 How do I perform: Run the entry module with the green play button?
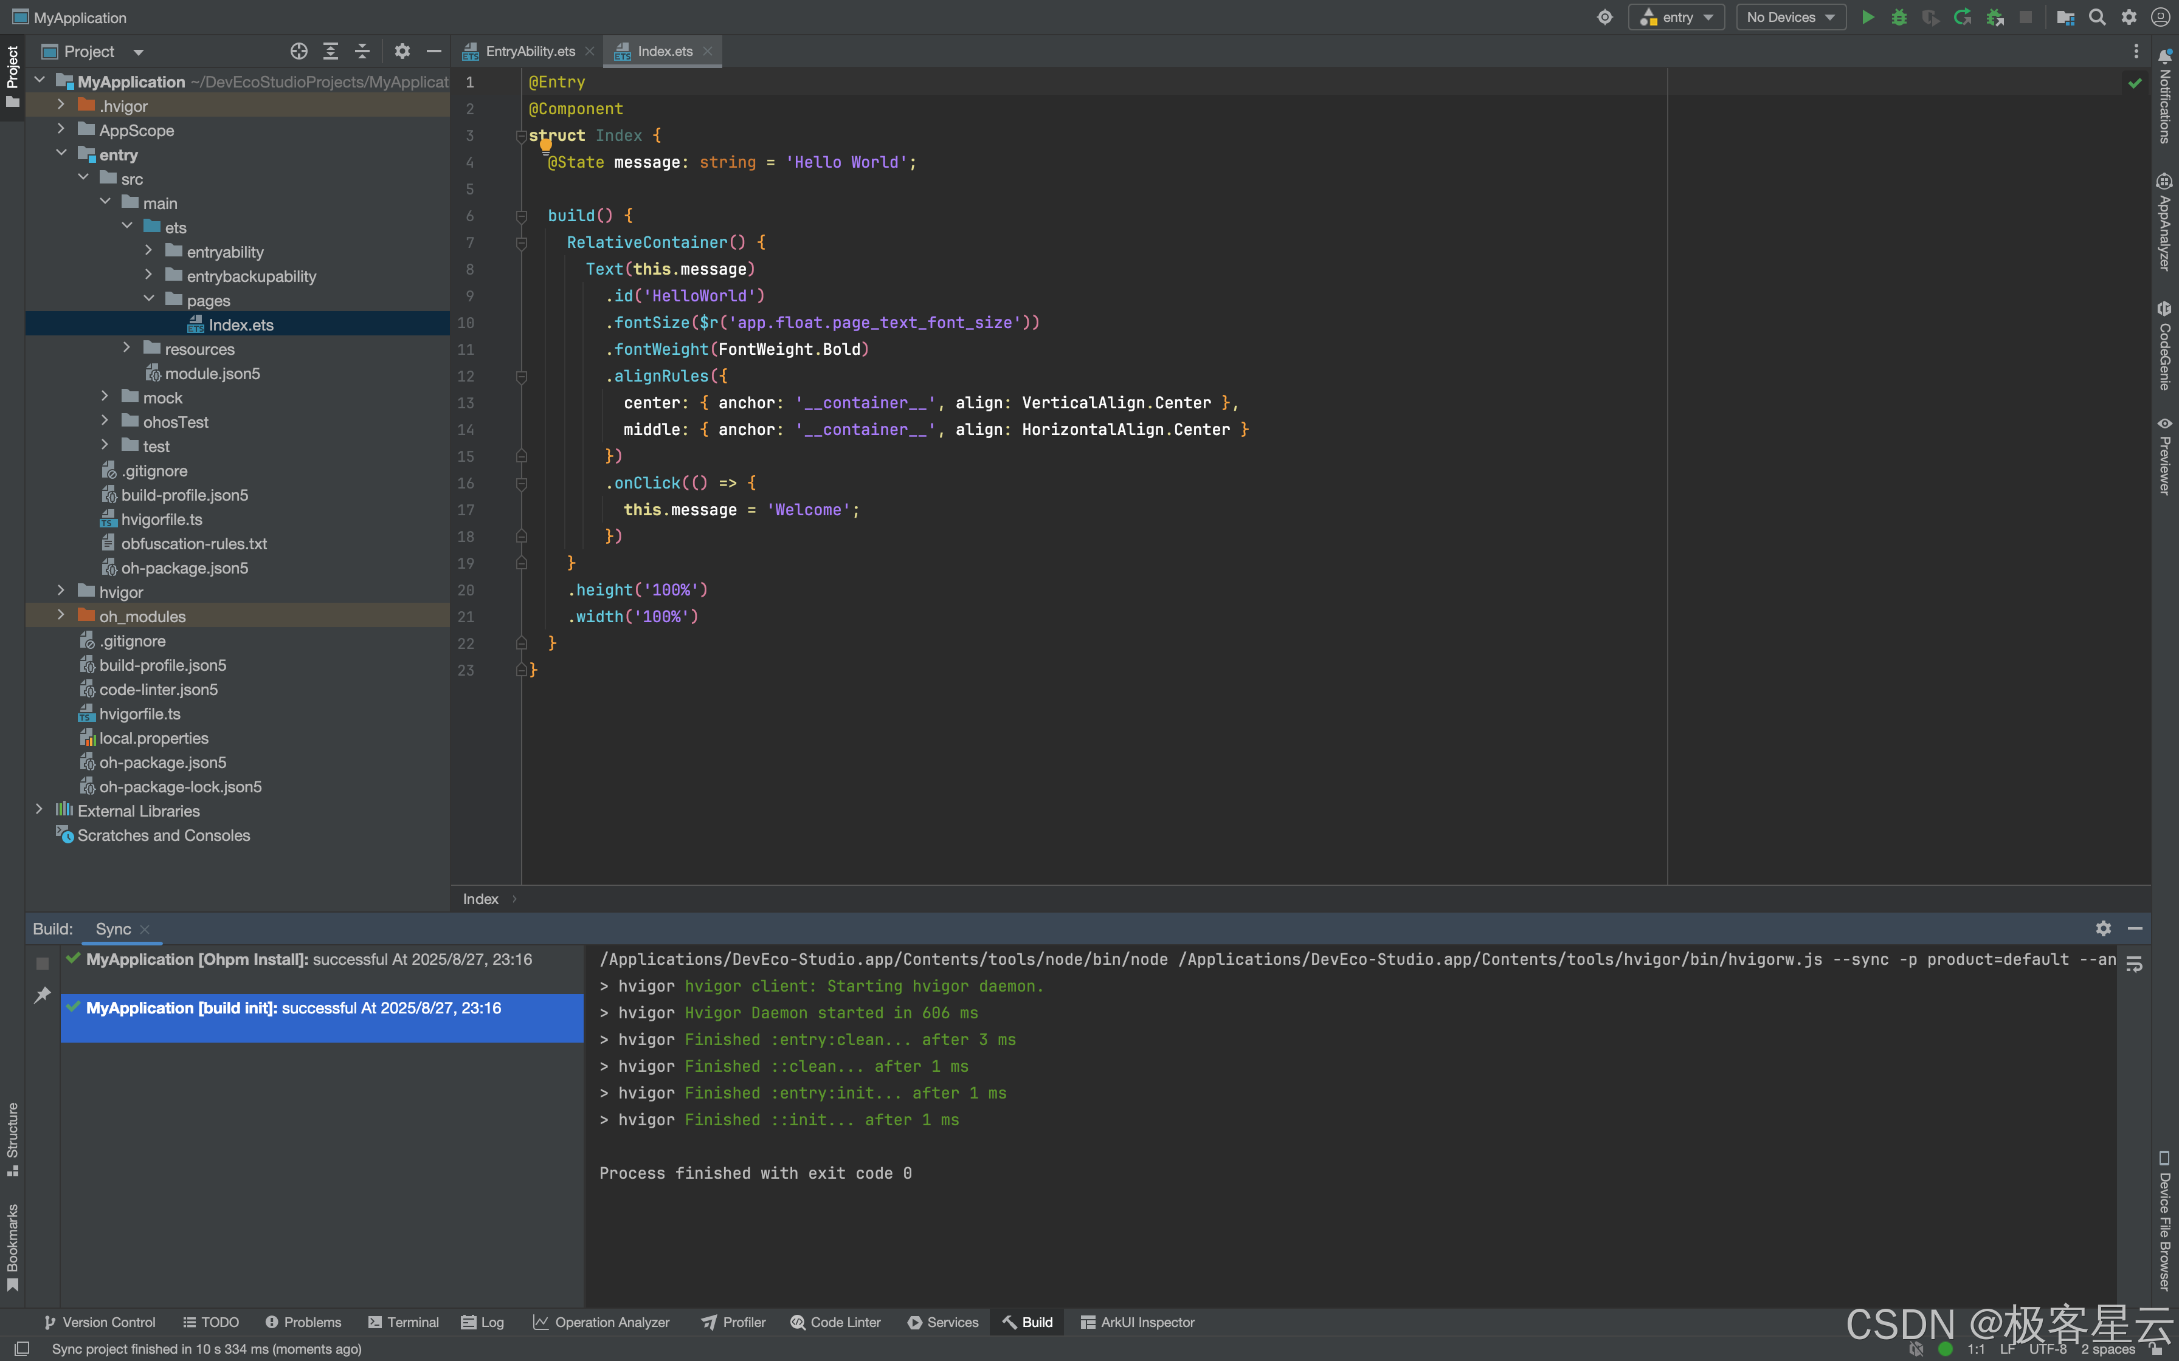pos(1868,17)
